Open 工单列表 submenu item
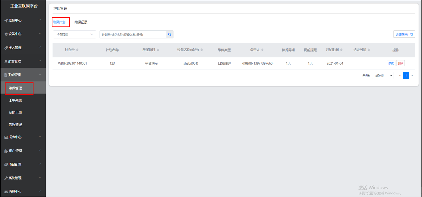Image resolution: width=422 pixels, height=197 pixels. click(x=23, y=100)
